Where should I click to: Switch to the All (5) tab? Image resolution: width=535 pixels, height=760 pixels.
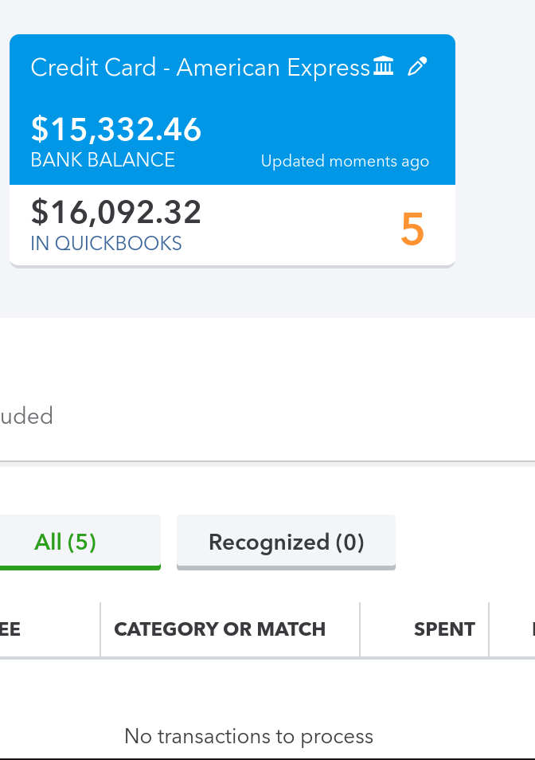click(65, 543)
